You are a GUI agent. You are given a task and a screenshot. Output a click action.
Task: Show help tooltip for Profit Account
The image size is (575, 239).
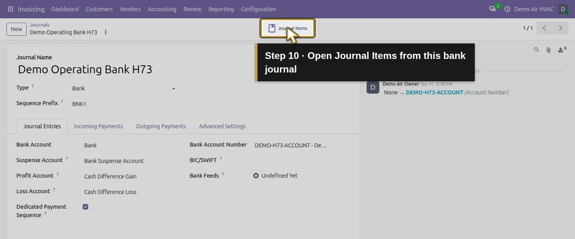[x=57, y=174]
